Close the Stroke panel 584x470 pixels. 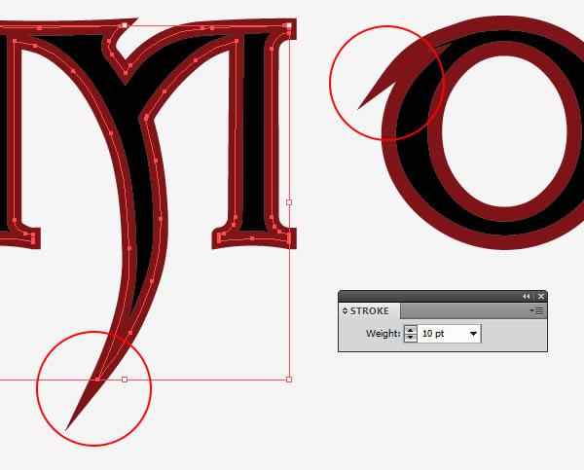(x=541, y=297)
